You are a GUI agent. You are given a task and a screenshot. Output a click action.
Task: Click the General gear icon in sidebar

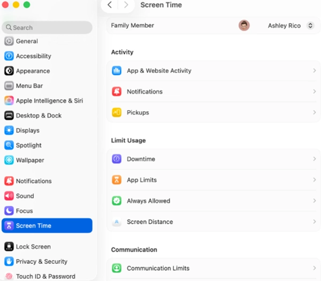click(9, 41)
